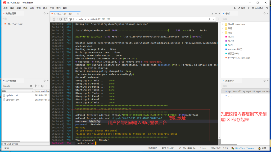Open 会话 panel settings gear

[x=264, y=13]
